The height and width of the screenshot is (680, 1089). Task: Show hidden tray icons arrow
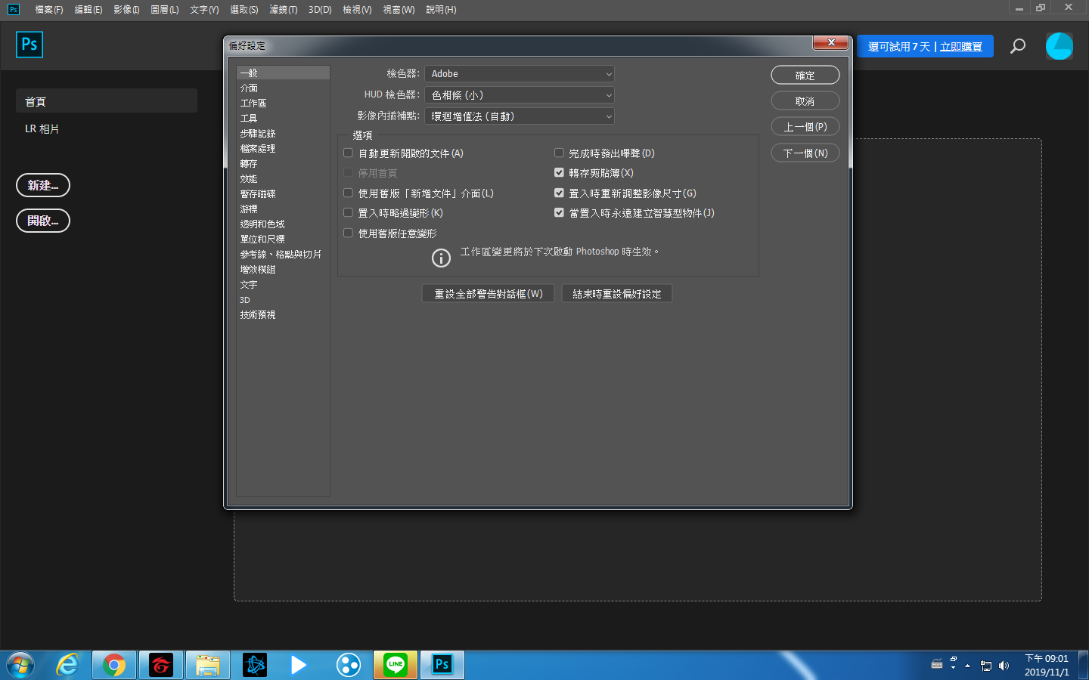967,666
